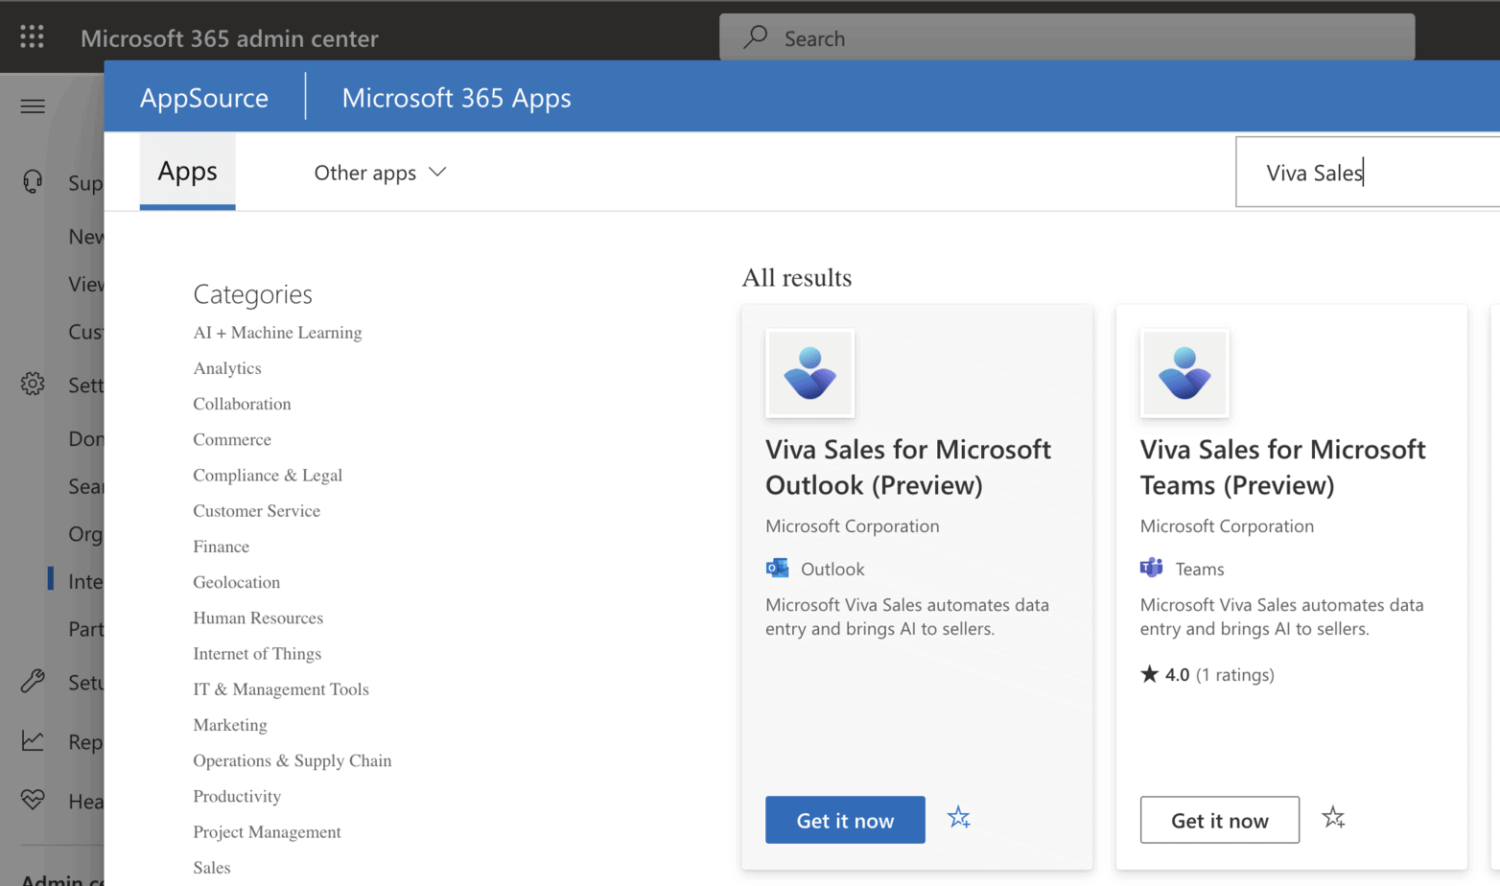1500x886 pixels.
Task: Select Internet of Things category
Action: (x=257, y=654)
